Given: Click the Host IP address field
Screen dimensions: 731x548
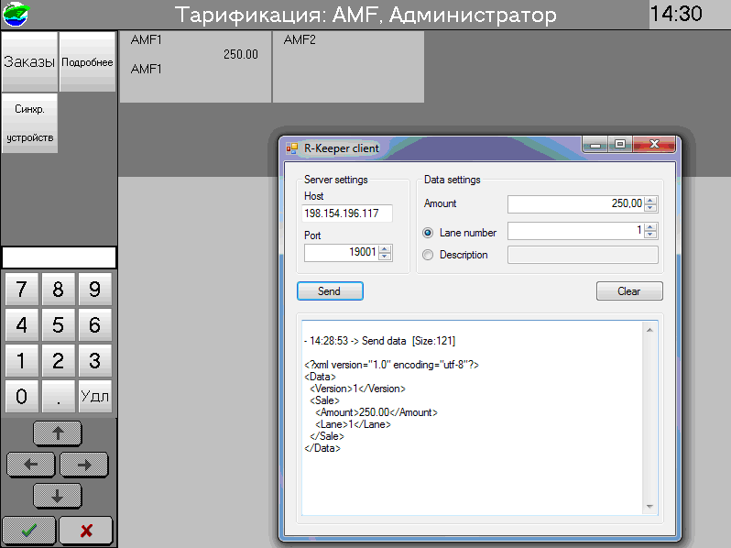Looking at the screenshot, I should [346, 214].
